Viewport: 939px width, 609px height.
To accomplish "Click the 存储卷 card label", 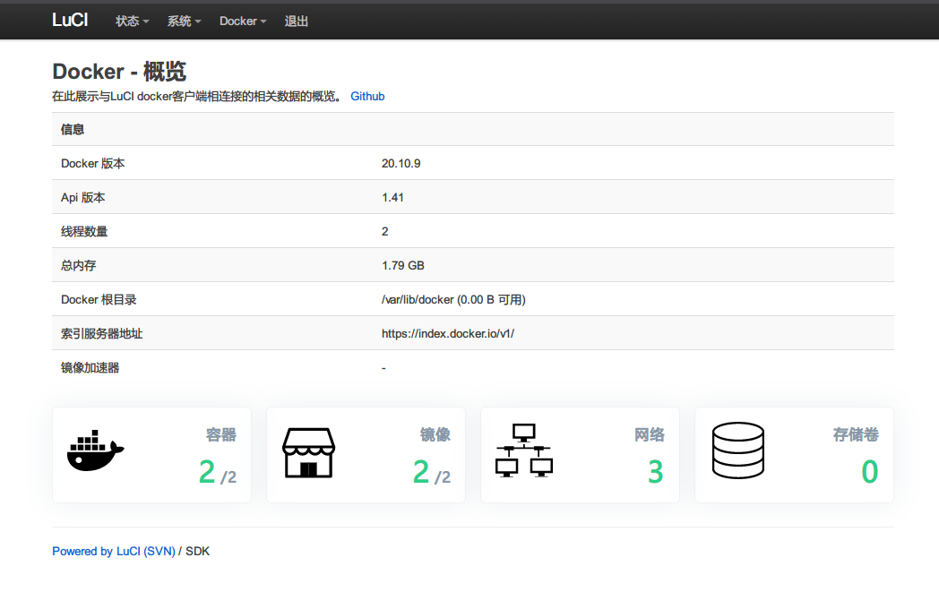I will pyautogui.click(x=856, y=434).
